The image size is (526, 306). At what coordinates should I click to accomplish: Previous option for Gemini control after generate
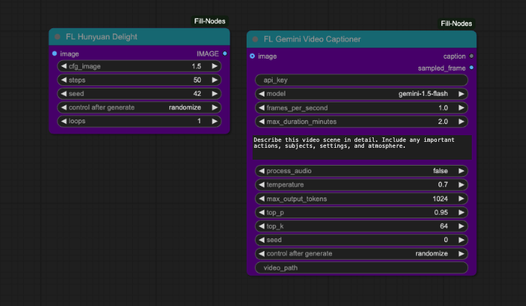262,254
